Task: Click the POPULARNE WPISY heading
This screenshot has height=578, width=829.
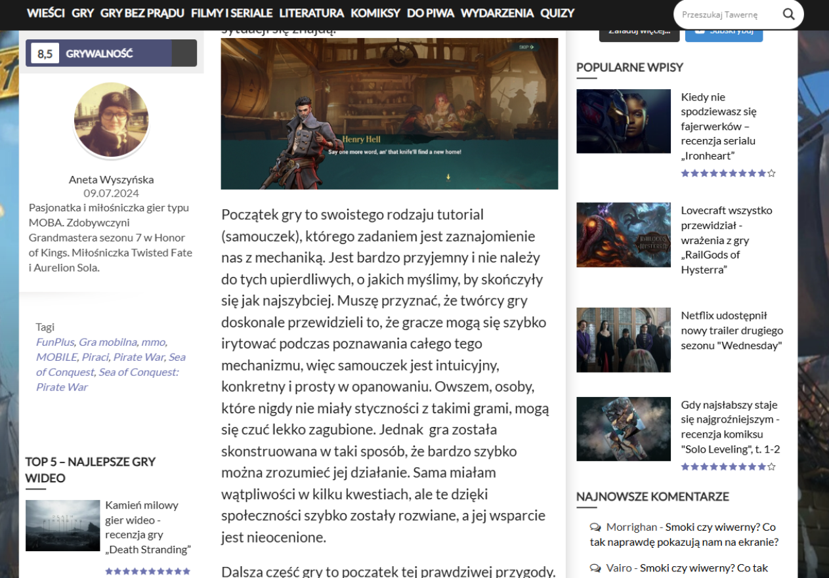Action: click(x=629, y=67)
